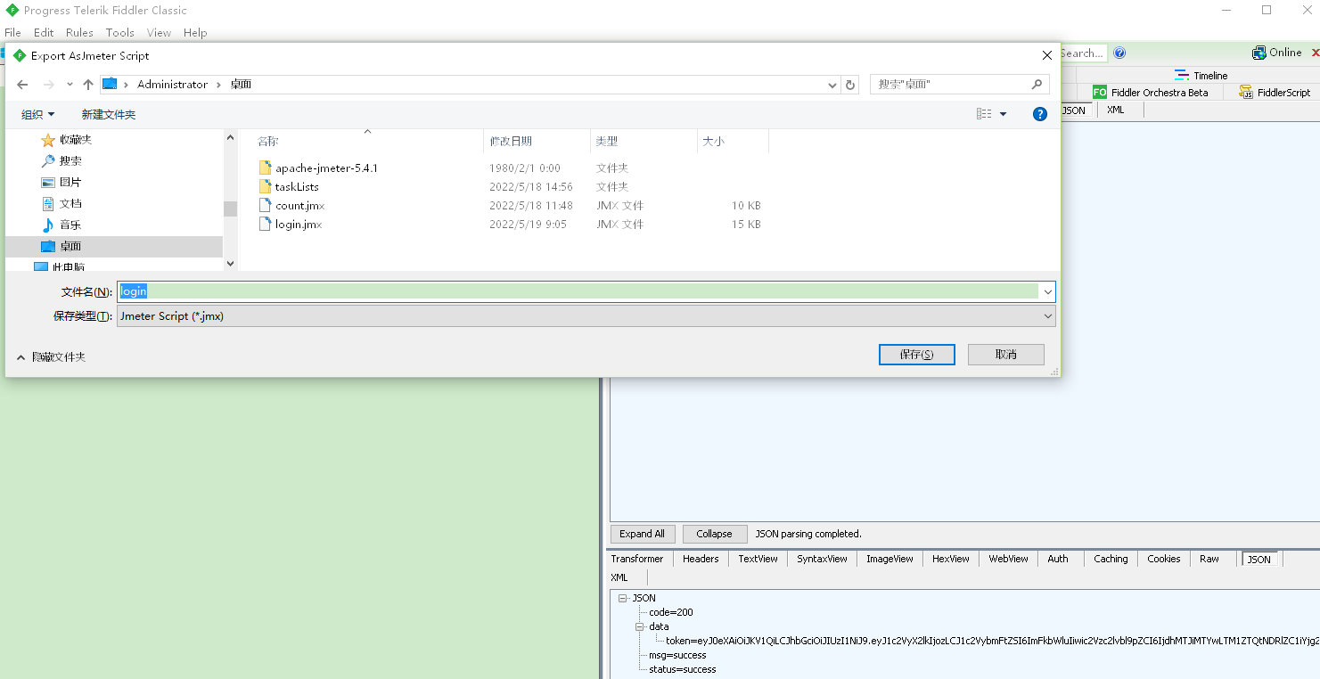Select the login.jmx file name
The height and width of the screenshot is (679, 1320).
(x=299, y=225)
